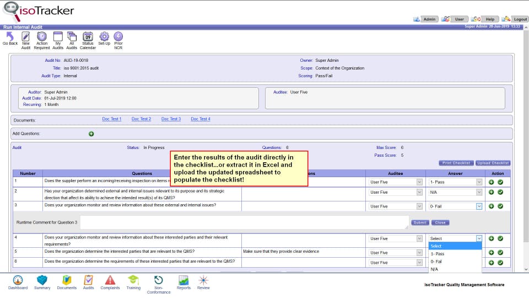
Task: Open the User menu
Action: pyautogui.click(x=454, y=19)
